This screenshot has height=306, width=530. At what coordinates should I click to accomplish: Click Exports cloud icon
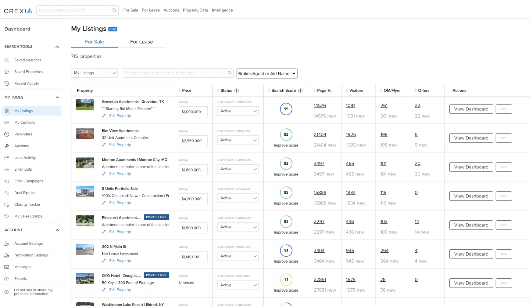(7, 279)
